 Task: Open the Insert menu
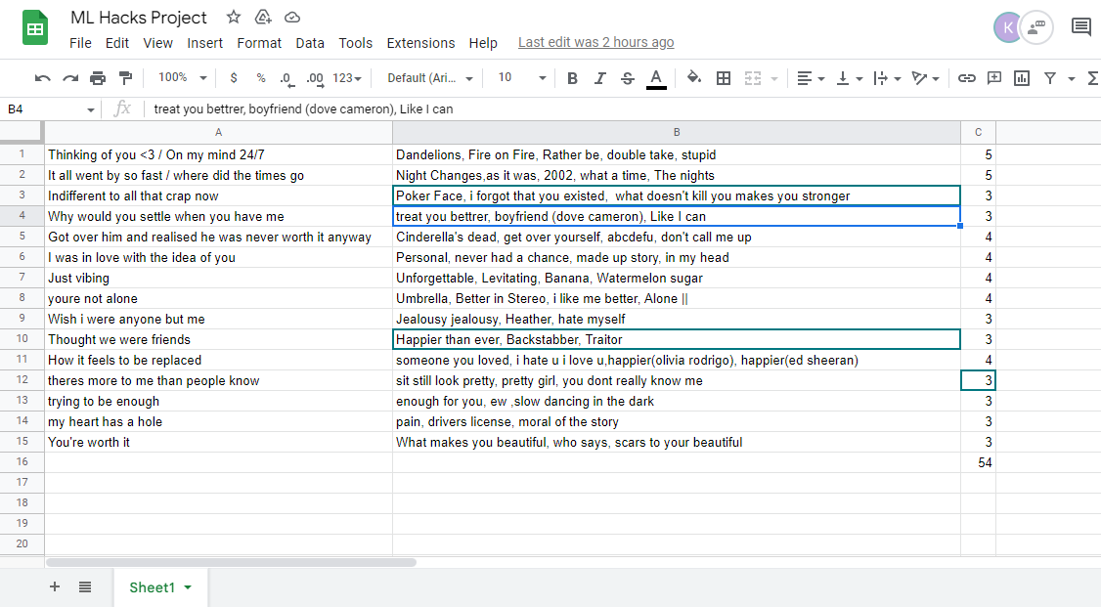tap(205, 43)
